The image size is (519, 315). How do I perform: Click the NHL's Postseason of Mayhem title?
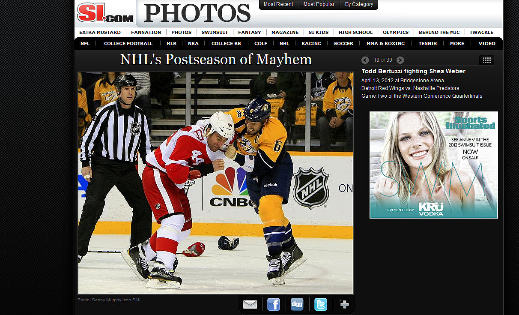coord(216,59)
